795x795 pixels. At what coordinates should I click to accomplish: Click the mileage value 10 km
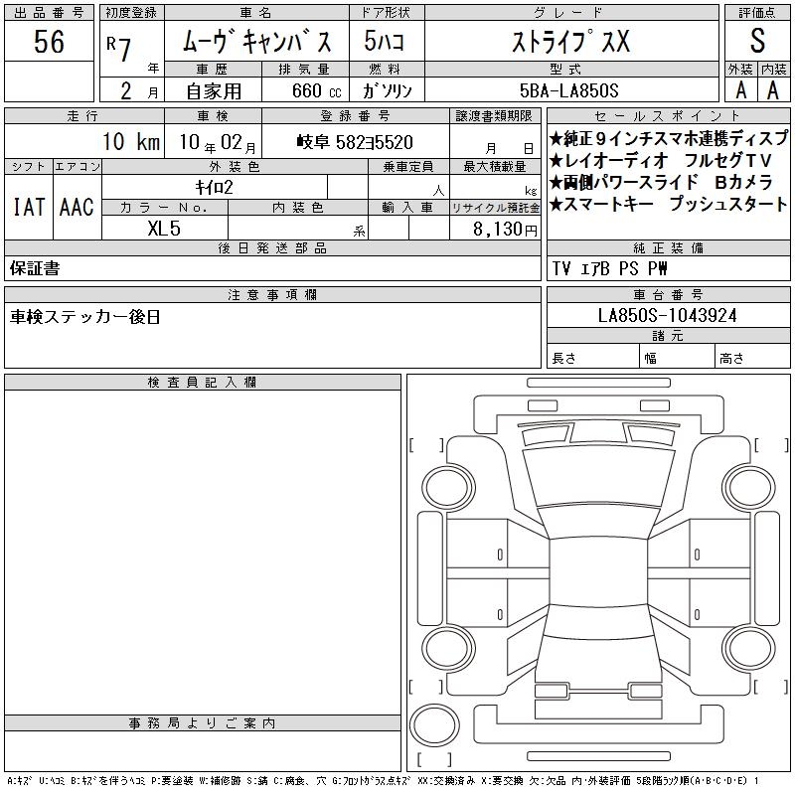(x=131, y=141)
